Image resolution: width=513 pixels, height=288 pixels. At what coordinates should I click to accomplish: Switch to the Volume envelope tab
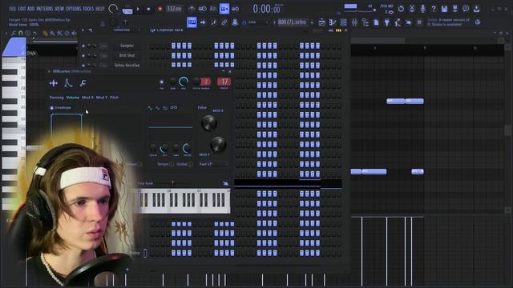pos(73,98)
